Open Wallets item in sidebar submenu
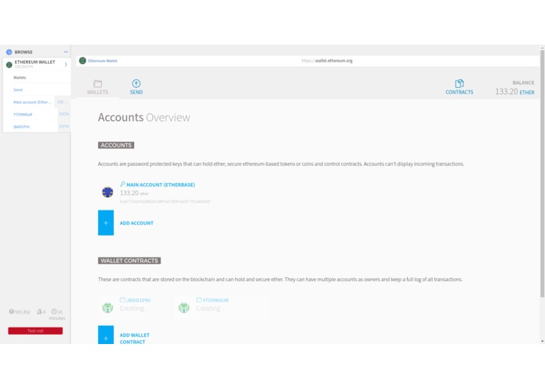 tap(20, 78)
